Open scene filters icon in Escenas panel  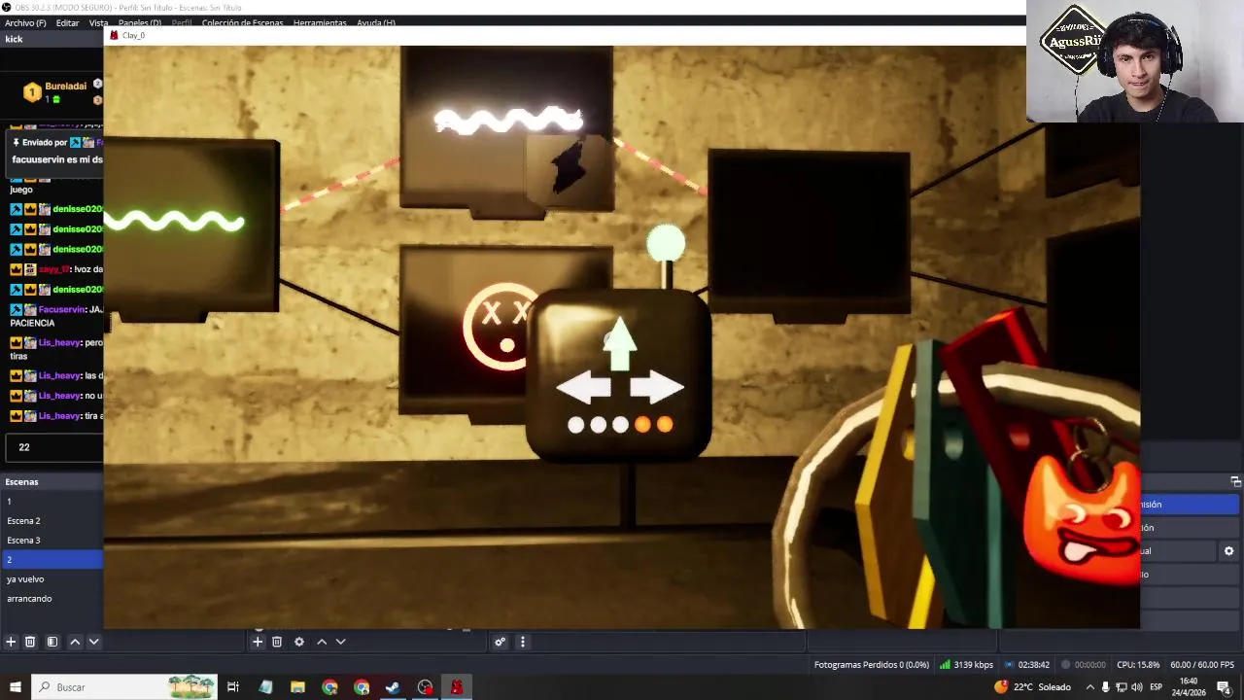coord(52,642)
